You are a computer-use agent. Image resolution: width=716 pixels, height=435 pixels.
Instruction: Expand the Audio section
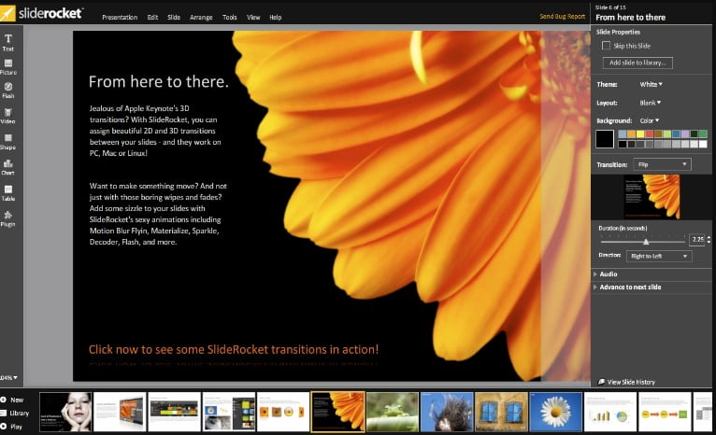[x=608, y=274]
